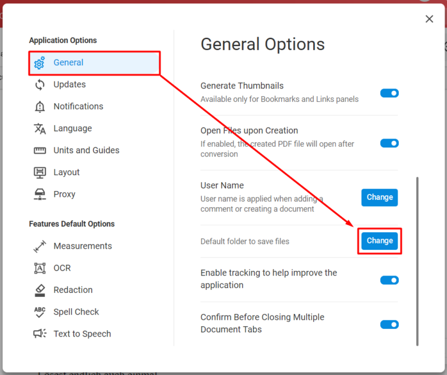Click the Proxy icon in sidebar

(40, 194)
